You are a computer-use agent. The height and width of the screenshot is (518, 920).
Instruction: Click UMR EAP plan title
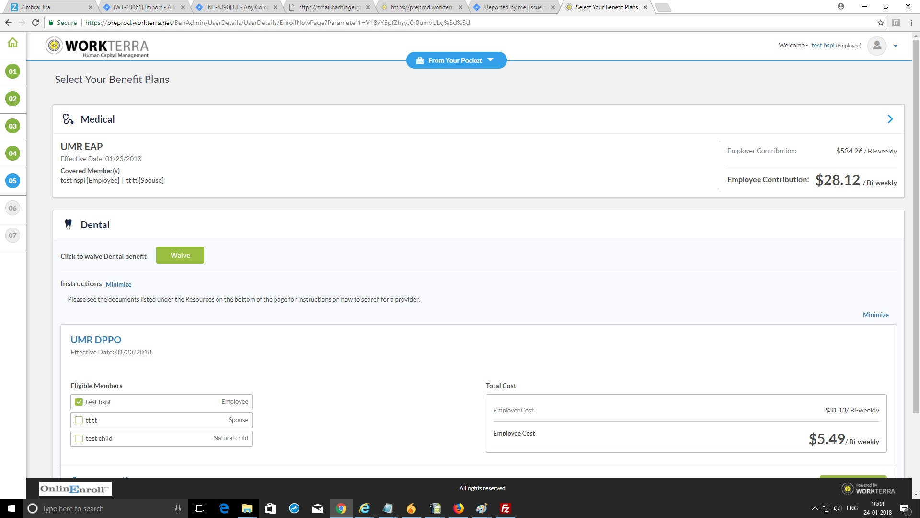pyautogui.click(x=81, y=147)
